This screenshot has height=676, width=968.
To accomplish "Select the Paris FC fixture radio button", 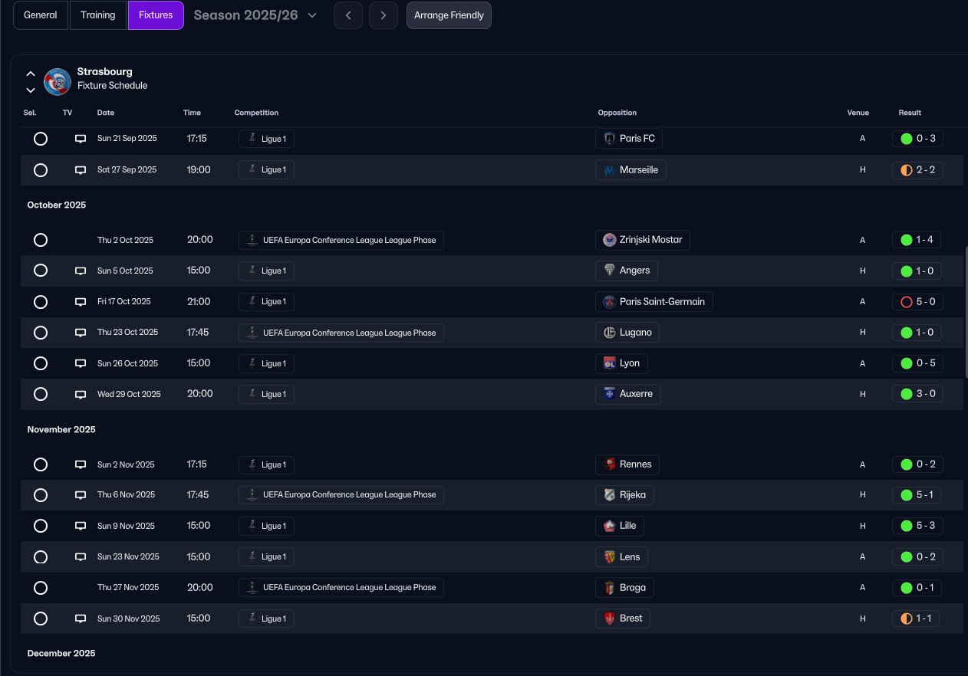I will [x=41, y=139].
